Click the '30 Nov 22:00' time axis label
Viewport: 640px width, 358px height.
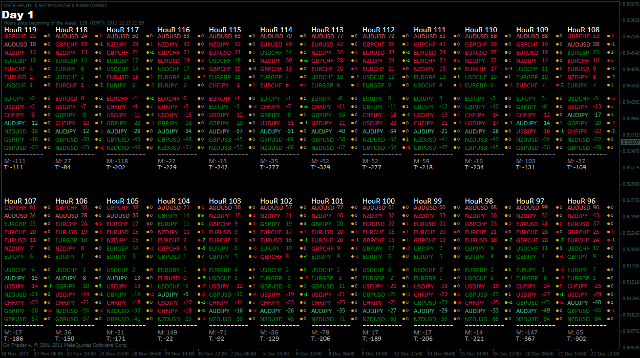coord(212,353)
